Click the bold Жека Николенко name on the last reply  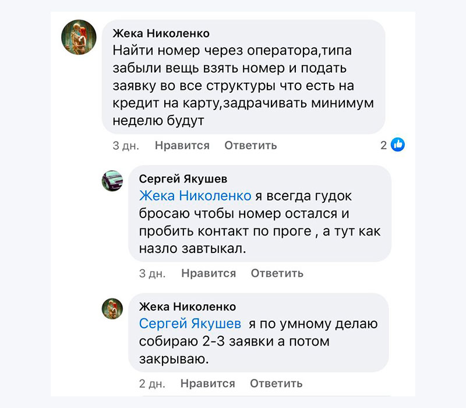pos(188,307)
